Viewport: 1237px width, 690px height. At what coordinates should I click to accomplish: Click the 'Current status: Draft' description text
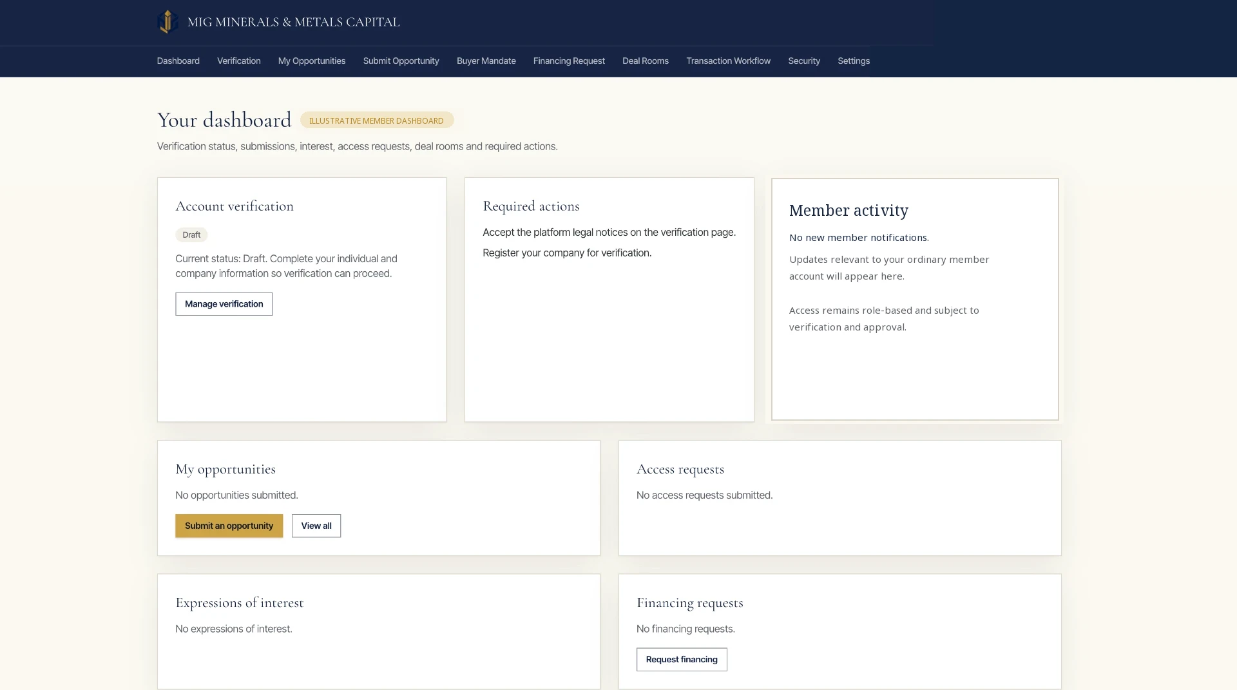point(286,266)
